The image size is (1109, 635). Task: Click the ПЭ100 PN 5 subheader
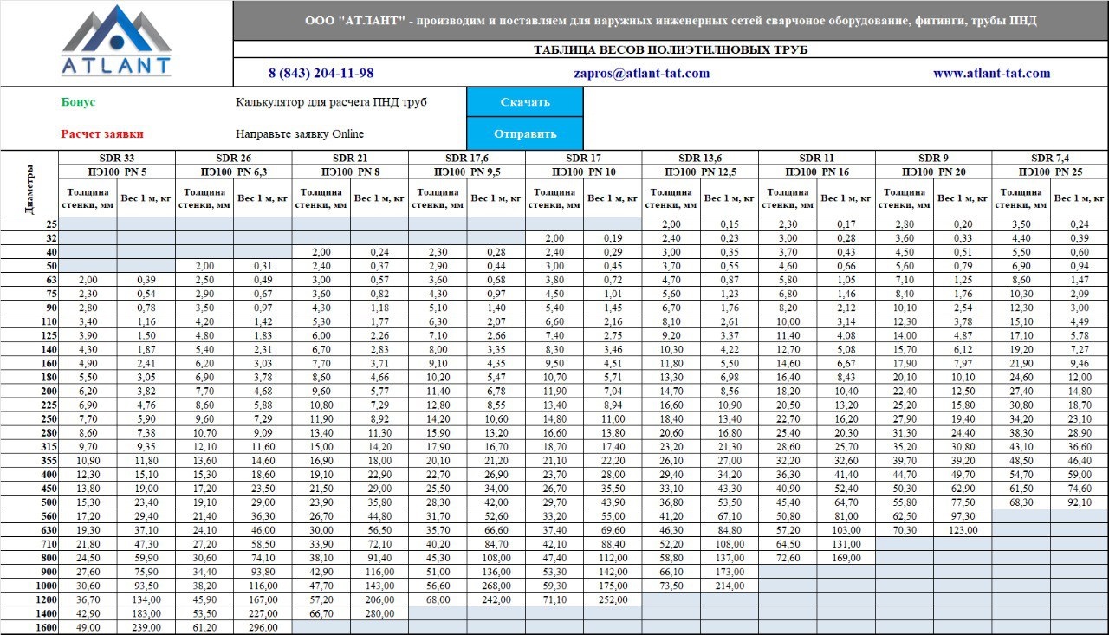[x=117, y=172]
